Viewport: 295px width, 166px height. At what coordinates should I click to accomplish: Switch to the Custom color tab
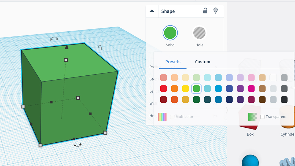202,62
